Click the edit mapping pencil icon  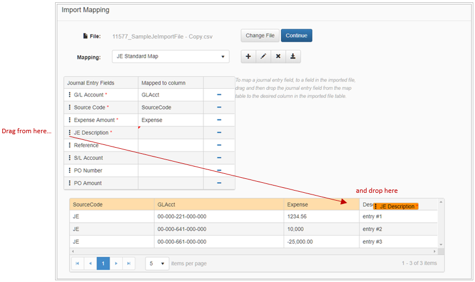tap(263, 56)
